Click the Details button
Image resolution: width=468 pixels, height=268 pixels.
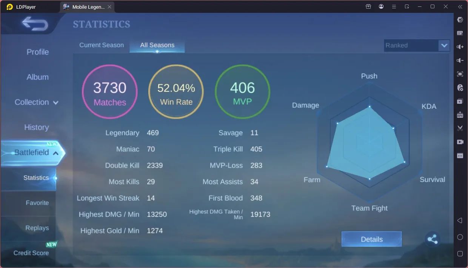coord(372,239)
